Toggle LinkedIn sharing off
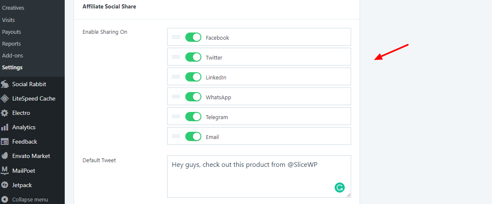492x204 pixels. (193, 77)
